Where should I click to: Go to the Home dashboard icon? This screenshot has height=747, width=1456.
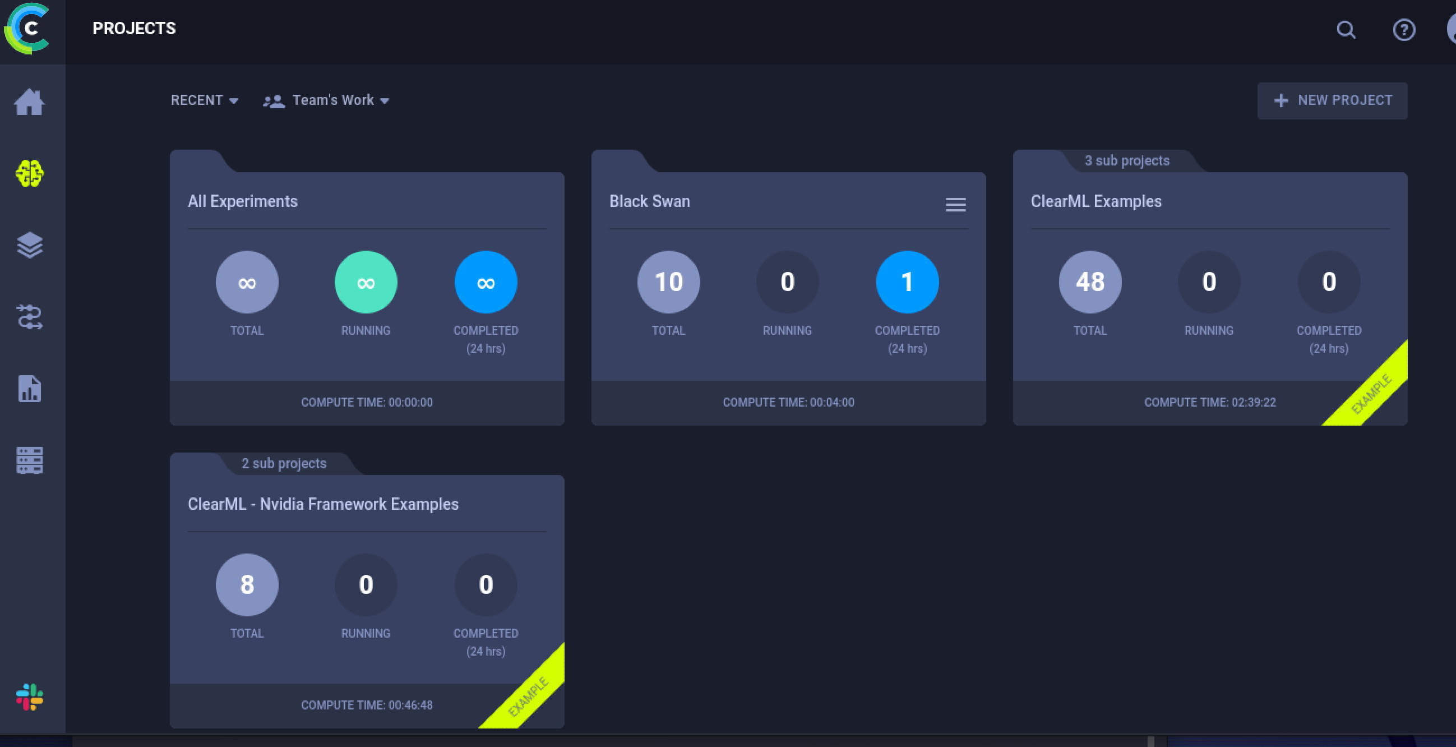29,103
